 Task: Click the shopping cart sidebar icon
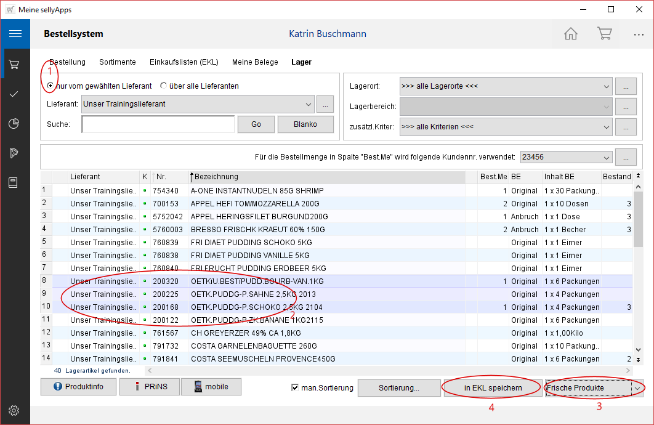(15, 64)
